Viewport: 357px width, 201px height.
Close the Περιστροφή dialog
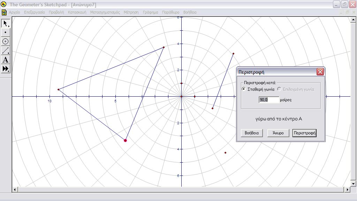(320, 72)
